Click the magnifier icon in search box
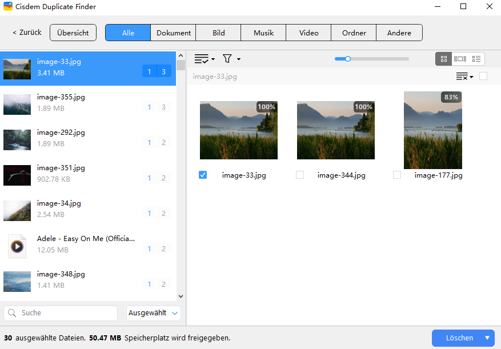Viewport: 501px width, 349px height. [13, 313]
